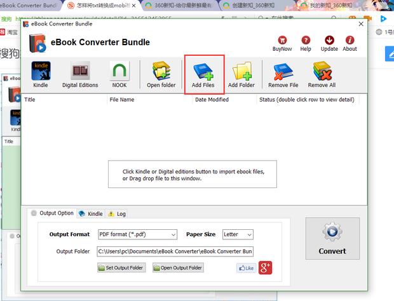Click the Add Files icon

point(203,74)
